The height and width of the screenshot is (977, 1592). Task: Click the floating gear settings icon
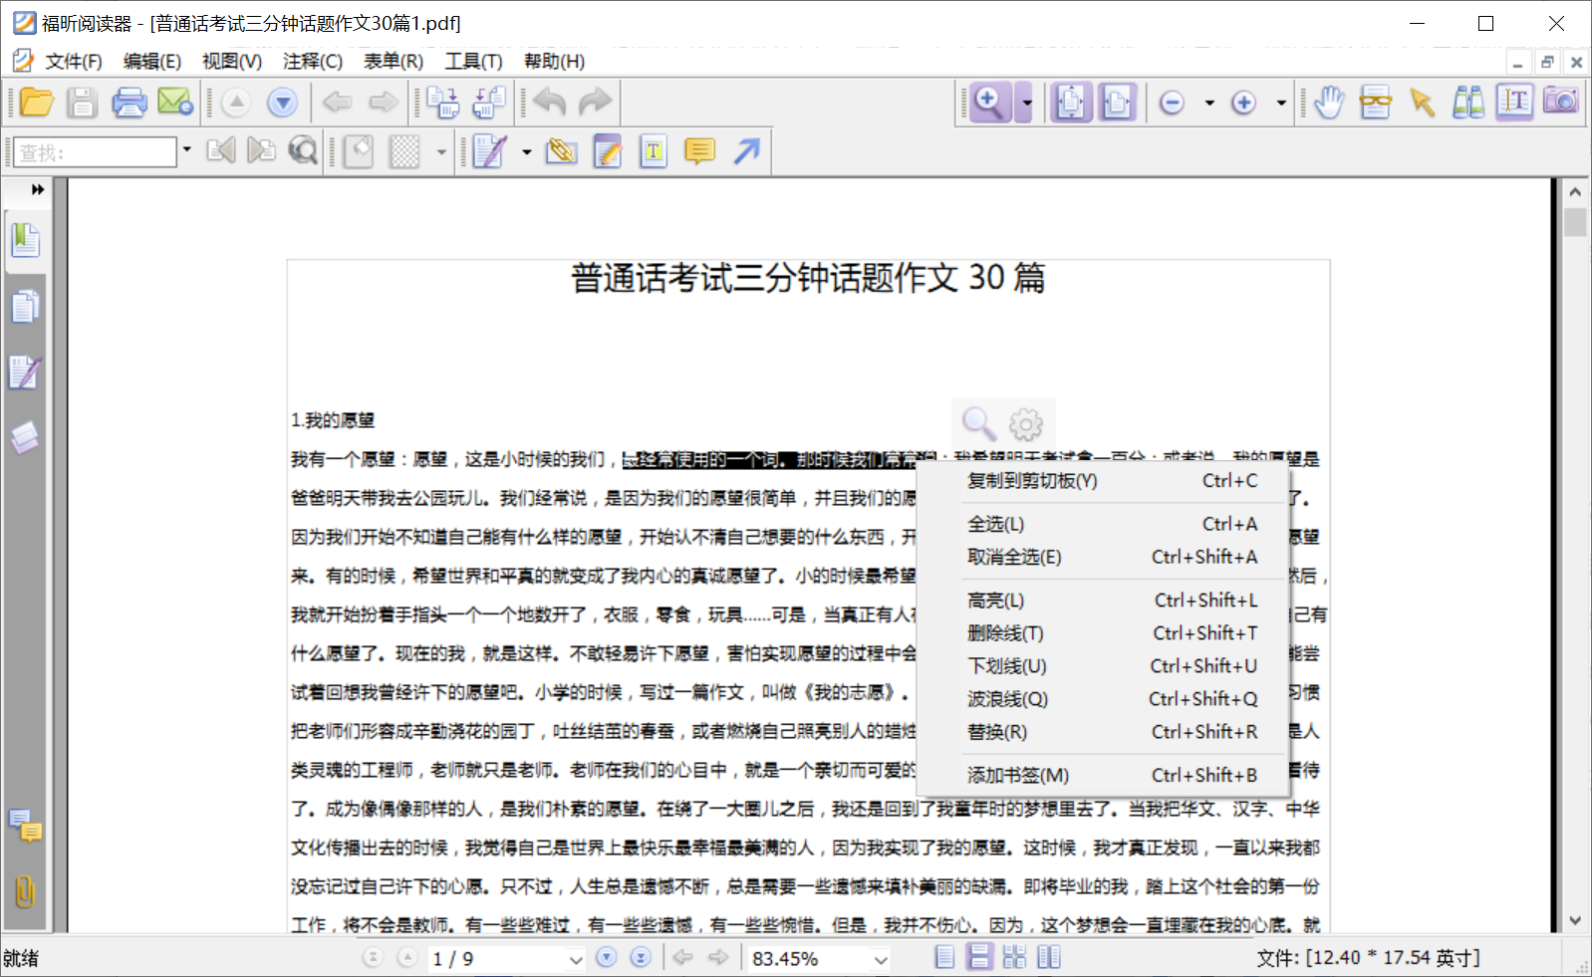1026,425
